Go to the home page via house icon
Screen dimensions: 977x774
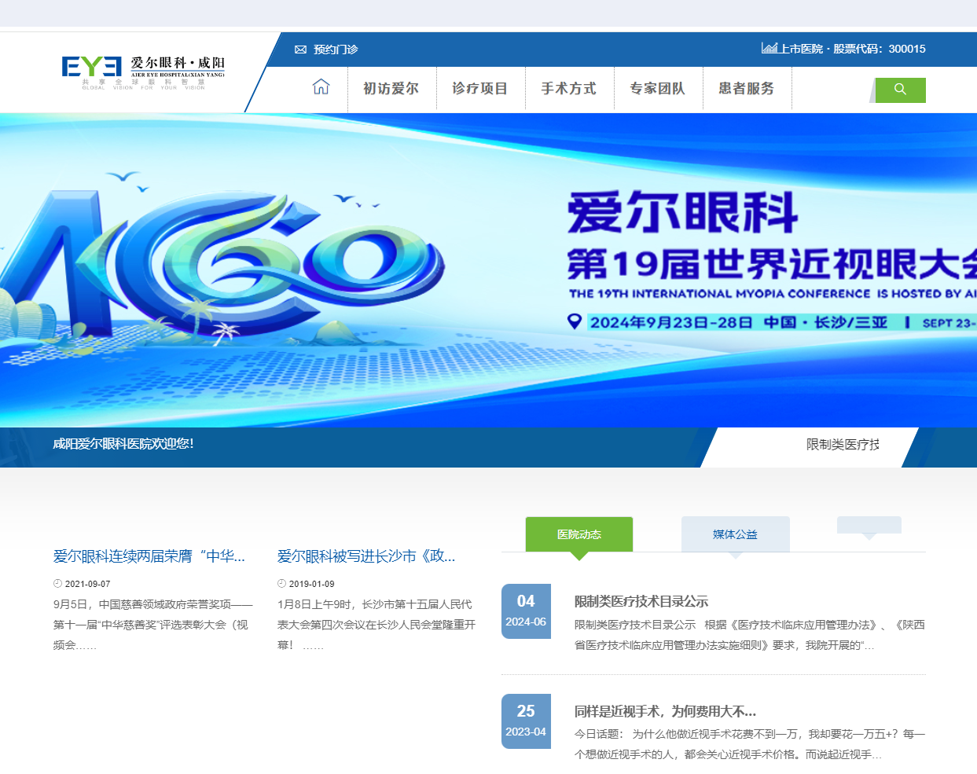point(321,87)
